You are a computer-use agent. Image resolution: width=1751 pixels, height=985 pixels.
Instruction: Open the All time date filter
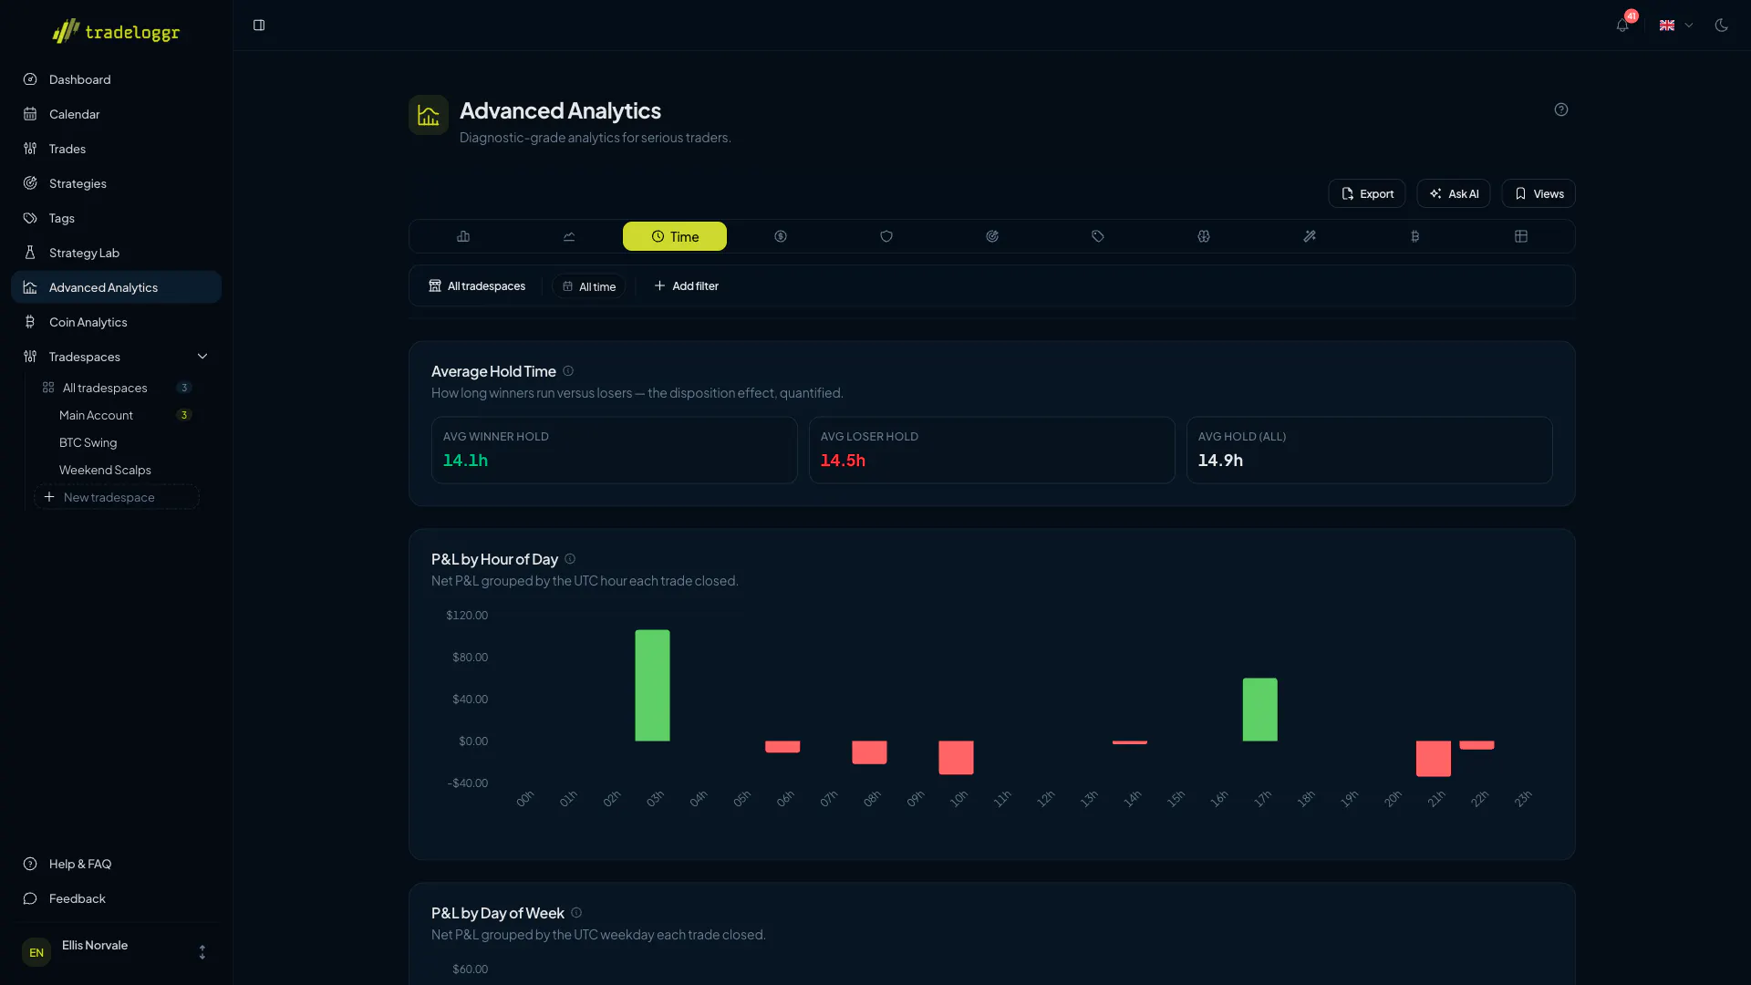click(x=589, y=286)
